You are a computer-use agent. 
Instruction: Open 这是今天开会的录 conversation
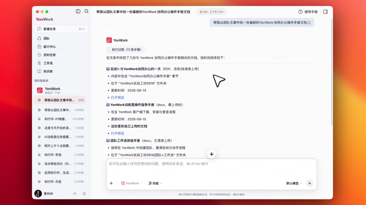(60, 128)
